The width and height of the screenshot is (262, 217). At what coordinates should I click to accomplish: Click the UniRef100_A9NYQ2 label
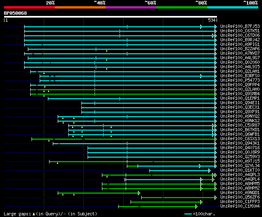tap(240, 116)
